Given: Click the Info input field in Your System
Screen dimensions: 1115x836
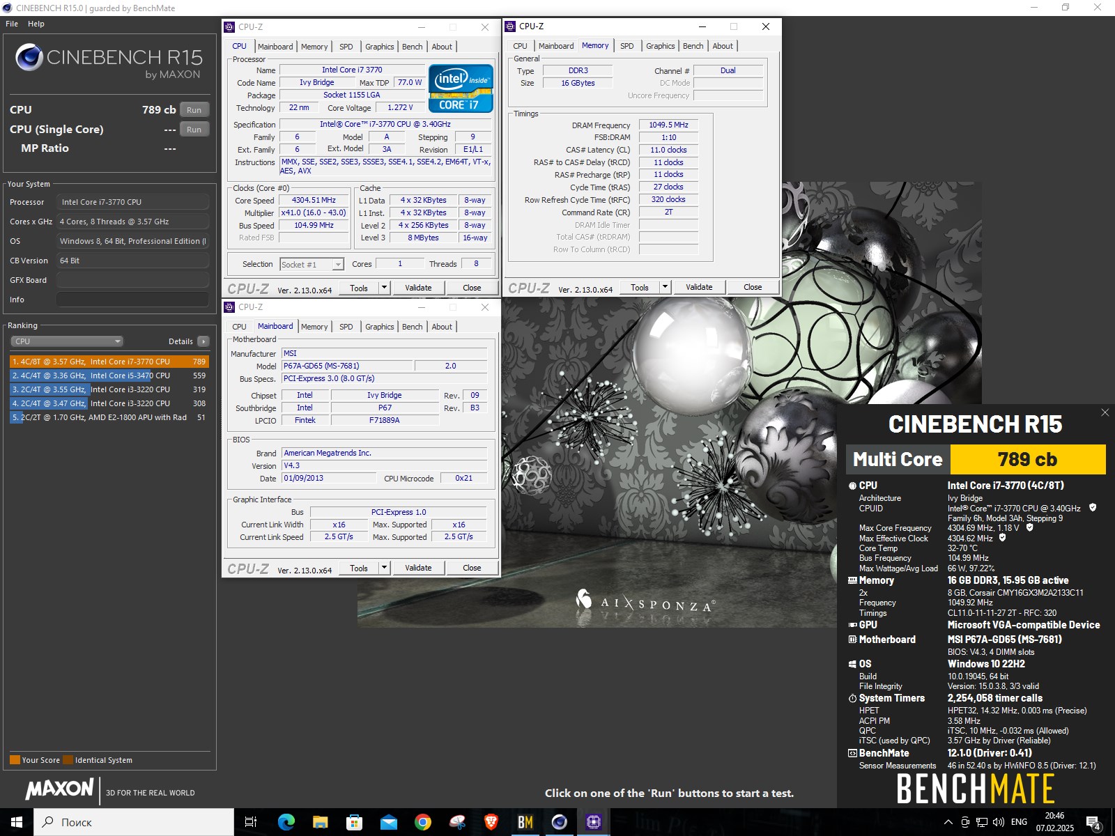Looking at the screenshot, I should click(x=132, y=300).
